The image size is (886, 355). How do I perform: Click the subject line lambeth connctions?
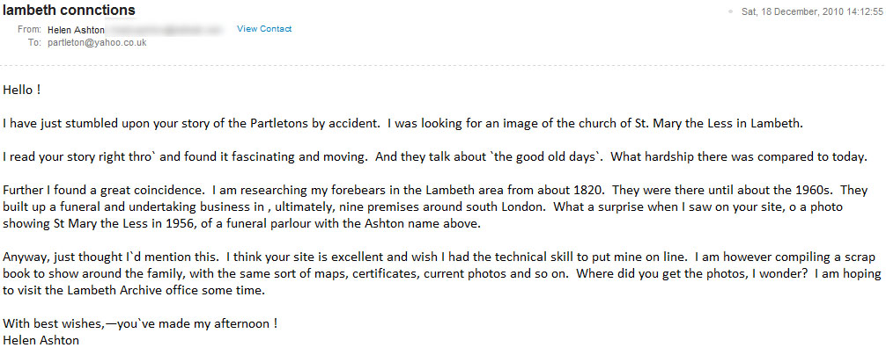69,11
